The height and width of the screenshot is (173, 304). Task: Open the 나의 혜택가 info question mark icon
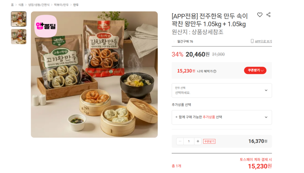(215, 71)
